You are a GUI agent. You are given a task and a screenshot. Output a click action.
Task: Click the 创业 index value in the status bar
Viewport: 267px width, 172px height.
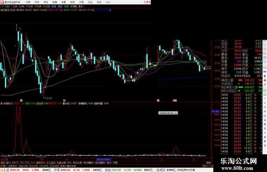[116, 170]
